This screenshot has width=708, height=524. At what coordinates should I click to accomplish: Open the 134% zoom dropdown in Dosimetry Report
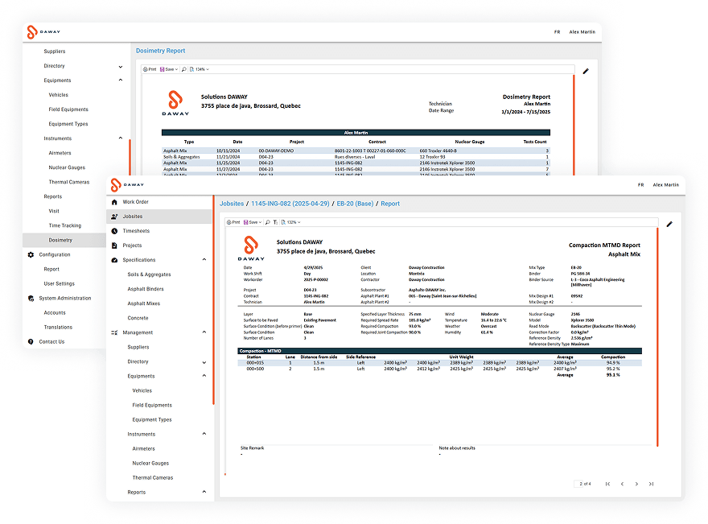[201, 69]
